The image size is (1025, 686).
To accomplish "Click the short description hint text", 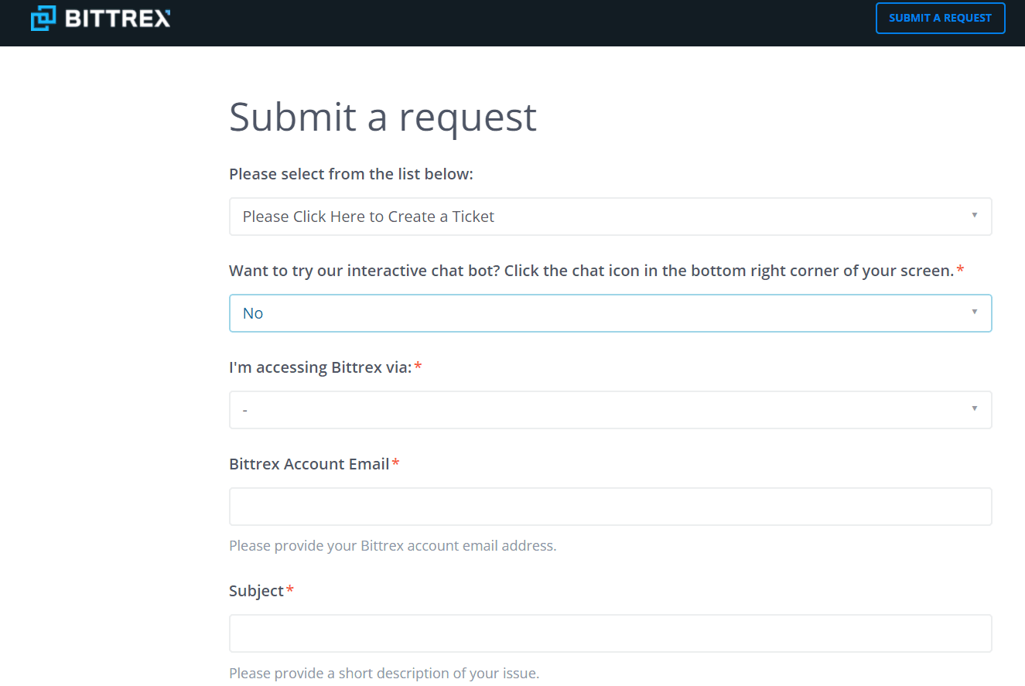I will click(384, 673).
